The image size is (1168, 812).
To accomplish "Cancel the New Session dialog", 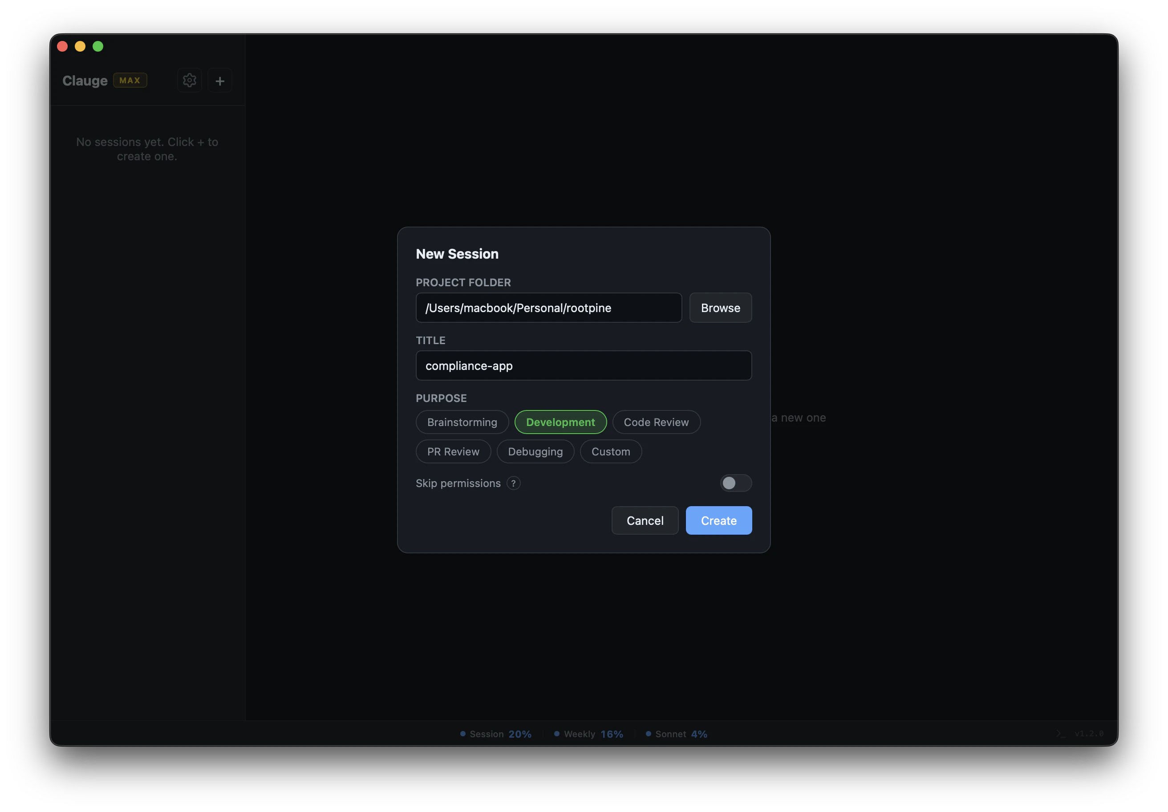I will tap(645, 520).
